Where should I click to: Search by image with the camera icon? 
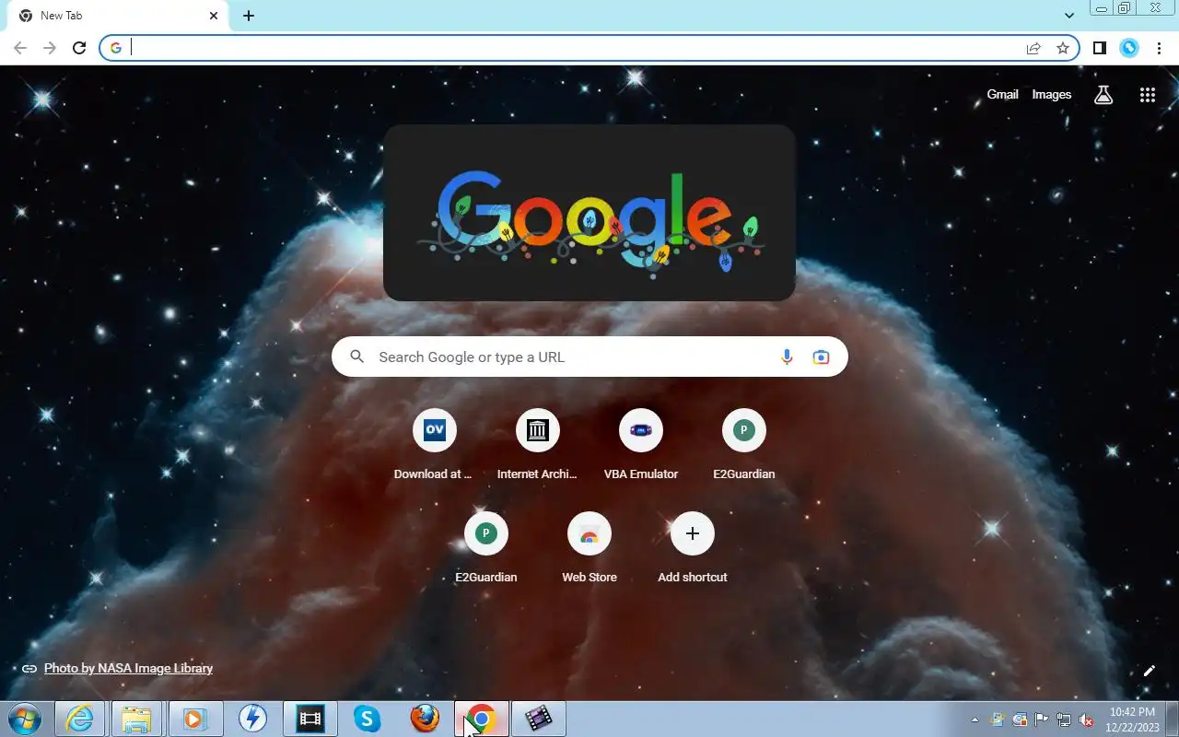[821, 357]
